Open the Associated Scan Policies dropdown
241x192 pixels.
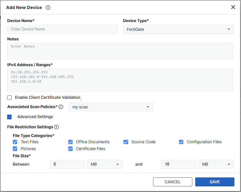(111, 107)
